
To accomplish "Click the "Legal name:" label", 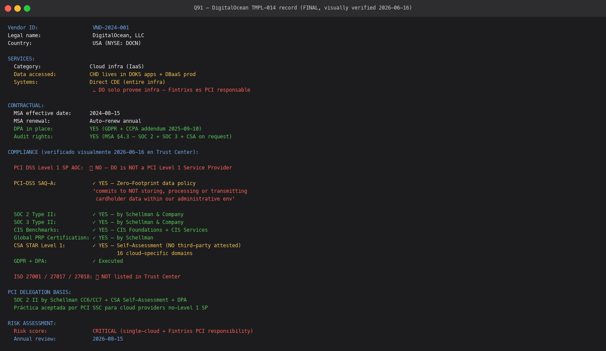I will pos(24,35).
